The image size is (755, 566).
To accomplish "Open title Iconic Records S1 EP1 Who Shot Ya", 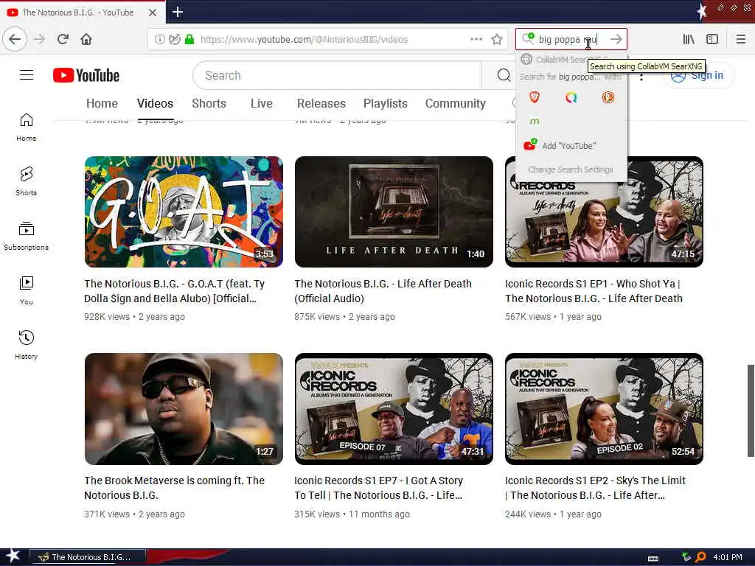I will [x=594, y=291].
